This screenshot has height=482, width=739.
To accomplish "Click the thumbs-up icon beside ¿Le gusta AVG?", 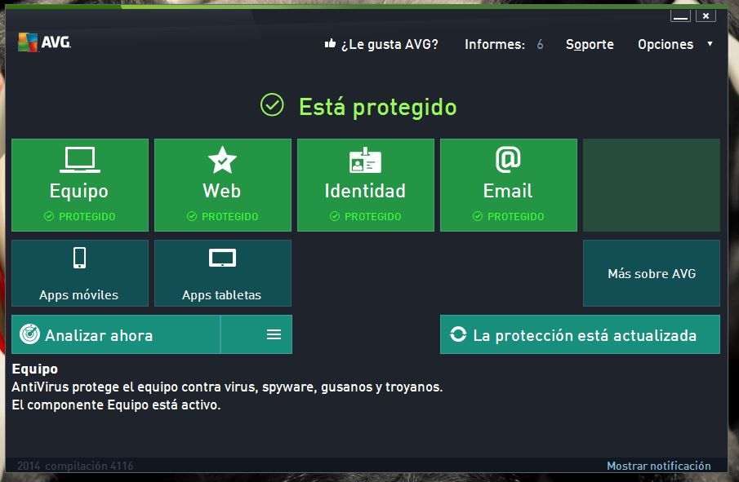I will click(x=330, y=44).
